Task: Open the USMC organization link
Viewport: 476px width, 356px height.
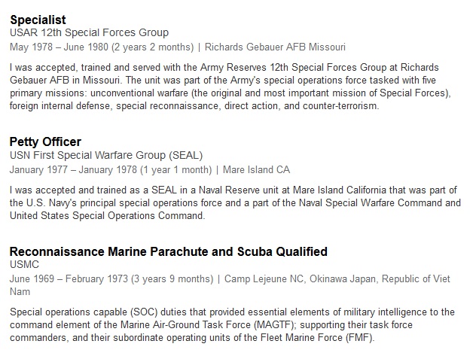Action: tap(24, 264)
